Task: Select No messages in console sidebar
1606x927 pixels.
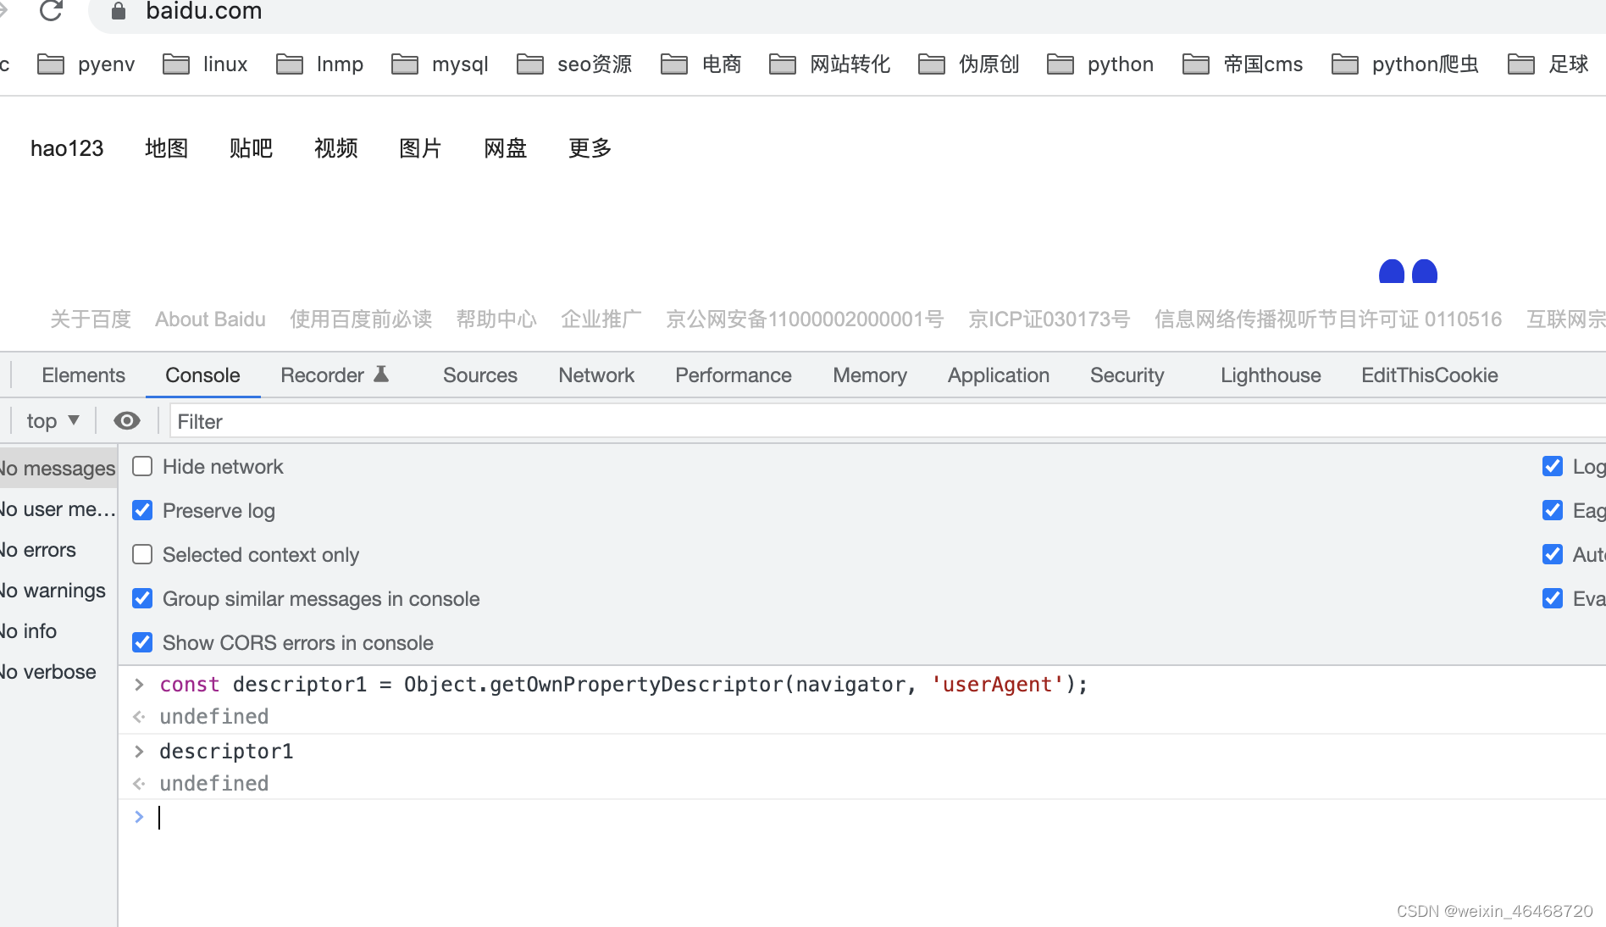Action: pos(58,469)
